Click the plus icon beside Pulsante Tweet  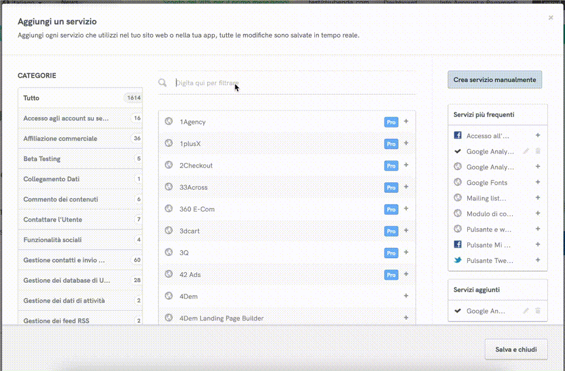pyautogui.click(x=538, y=260)
